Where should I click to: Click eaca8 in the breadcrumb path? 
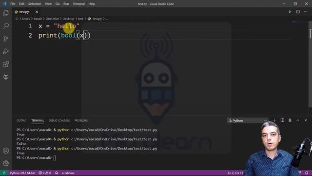pyautogui.click(x=38, y=19)
